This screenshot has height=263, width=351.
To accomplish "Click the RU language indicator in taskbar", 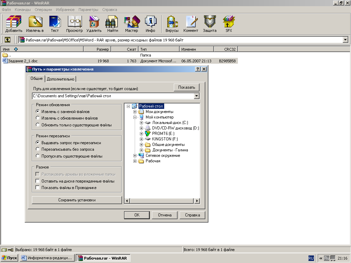I will click(311, 258).
